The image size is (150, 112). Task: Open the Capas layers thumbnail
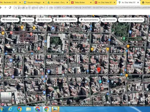click(6, 97)
